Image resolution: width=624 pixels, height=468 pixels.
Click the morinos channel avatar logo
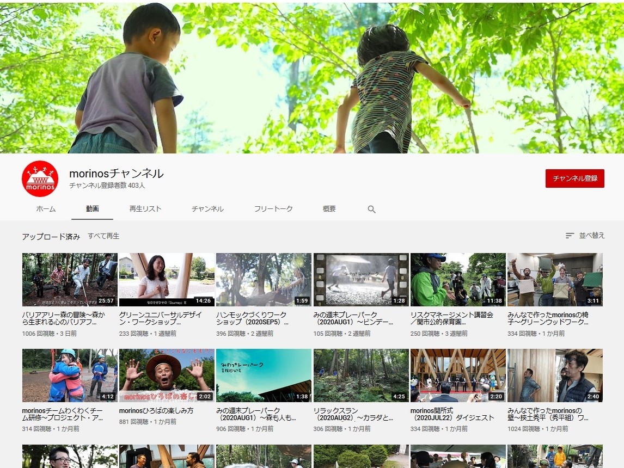(40, 179)
